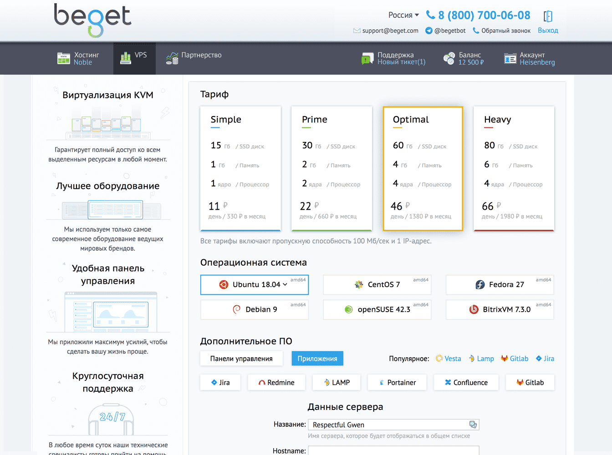Click the Jira icon in popular list
The image size is (612, 455).
pyautogui.click(x=539, y=359)
